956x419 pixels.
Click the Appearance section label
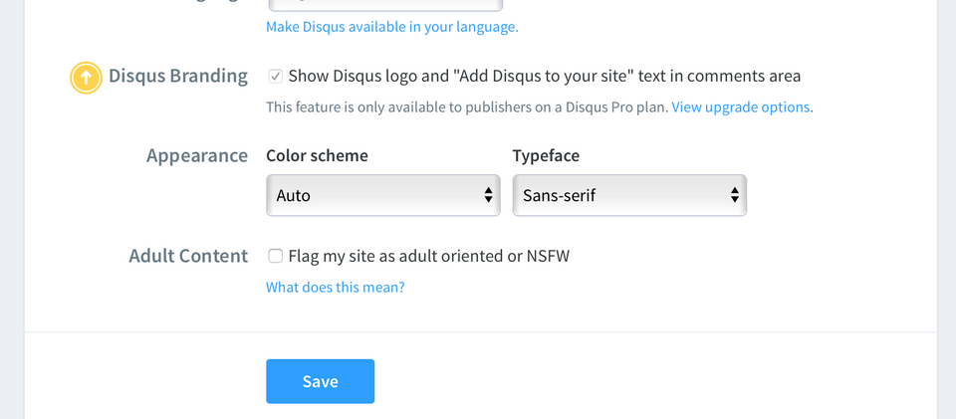[197, 155]
